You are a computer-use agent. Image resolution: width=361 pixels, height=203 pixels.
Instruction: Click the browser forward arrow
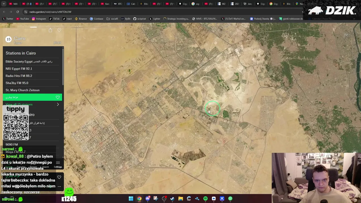click(11, 12)
